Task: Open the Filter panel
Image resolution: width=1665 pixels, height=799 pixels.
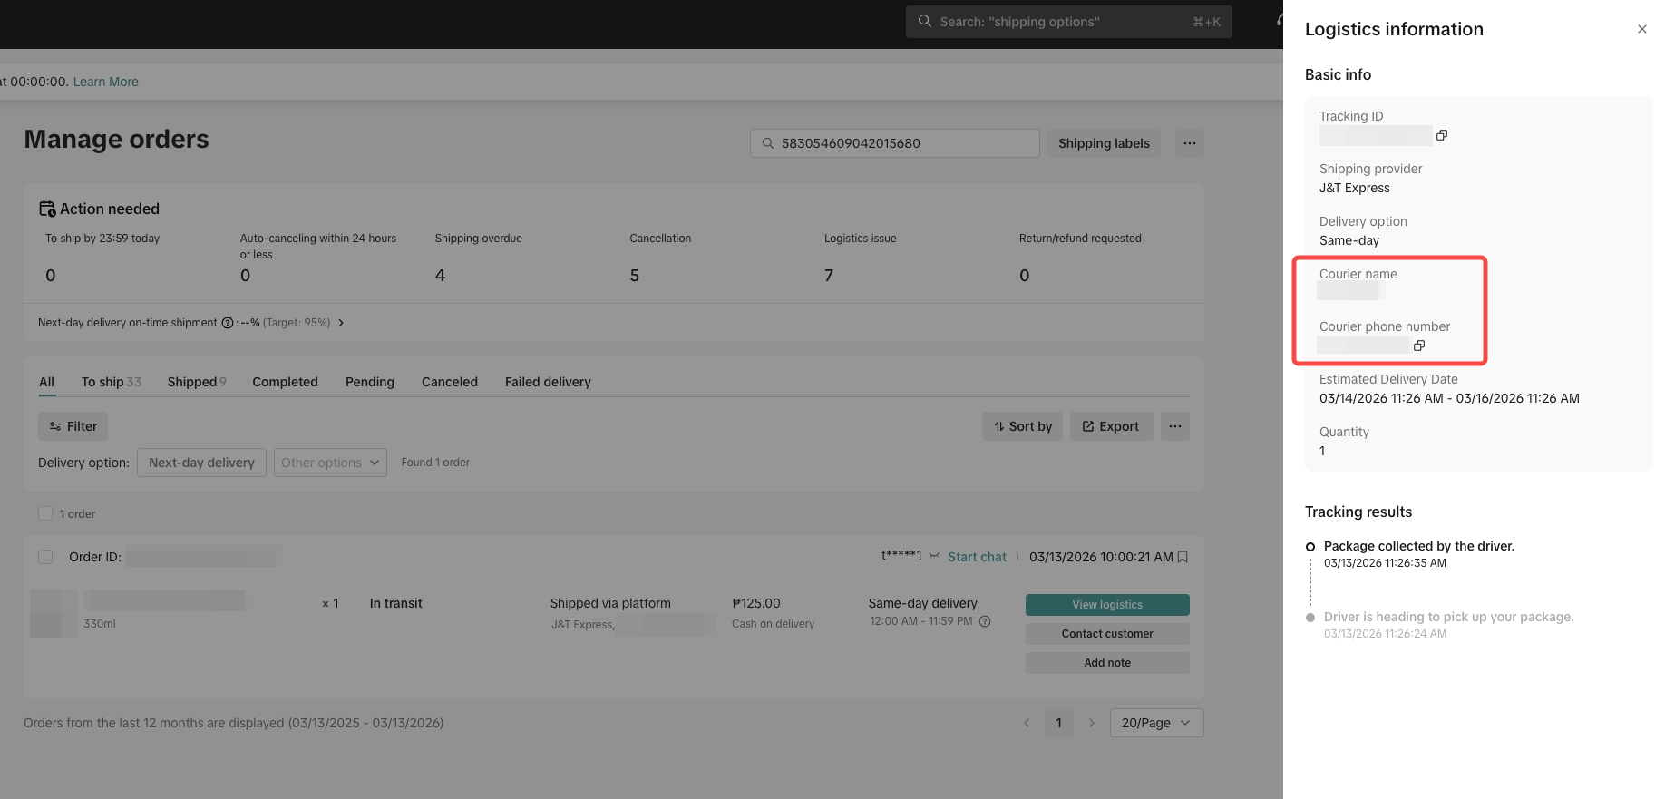Action: click(73, 426)
